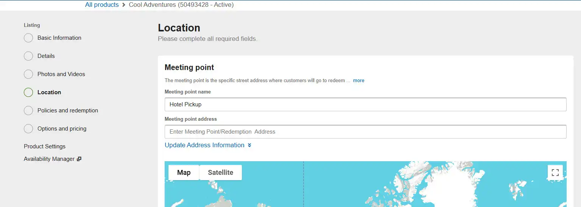Screen dimensions: 581x207
Task: Select Basic Information step circle
Action: [28, 38]
